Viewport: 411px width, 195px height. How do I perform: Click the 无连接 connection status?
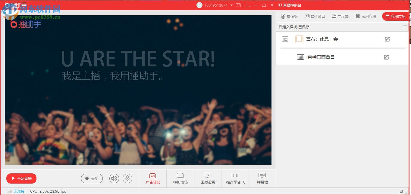19,191
